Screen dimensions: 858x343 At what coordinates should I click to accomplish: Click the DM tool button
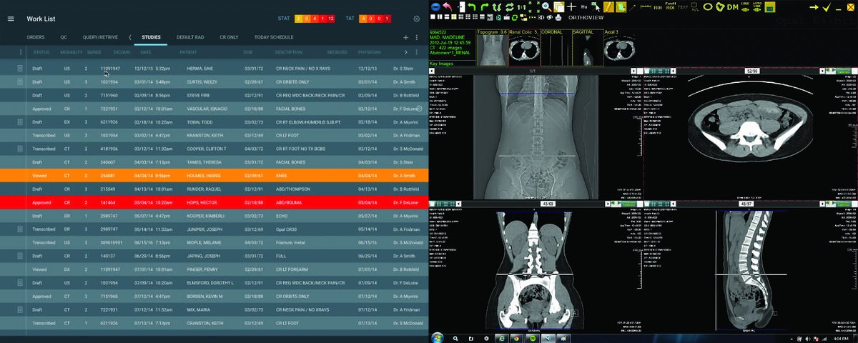[x=732, y=7]
